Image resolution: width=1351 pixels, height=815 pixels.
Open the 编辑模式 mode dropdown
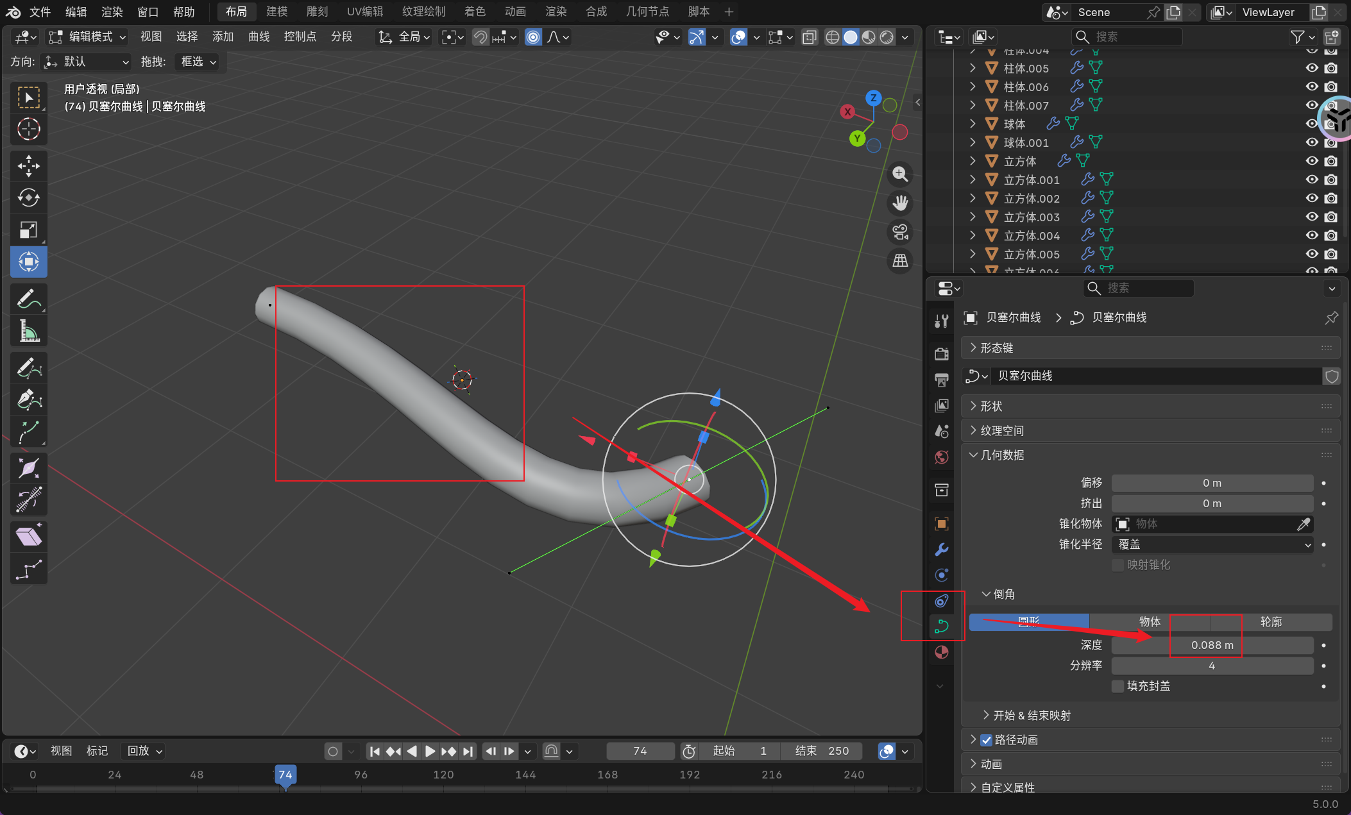click(x=89, y=37)
